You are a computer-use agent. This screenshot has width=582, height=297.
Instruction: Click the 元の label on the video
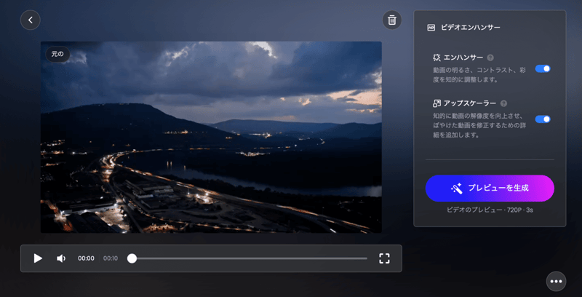57,54
